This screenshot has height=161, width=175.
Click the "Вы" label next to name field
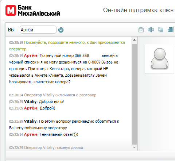[11, 30]
